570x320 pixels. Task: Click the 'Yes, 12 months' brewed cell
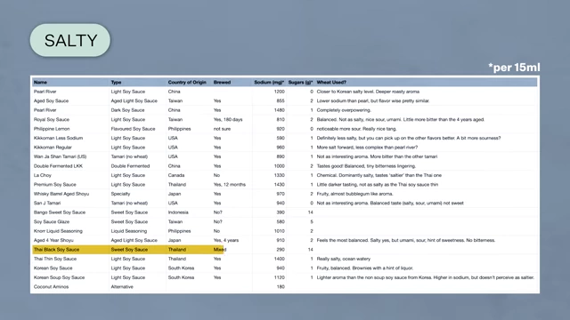tap(230, 184)
